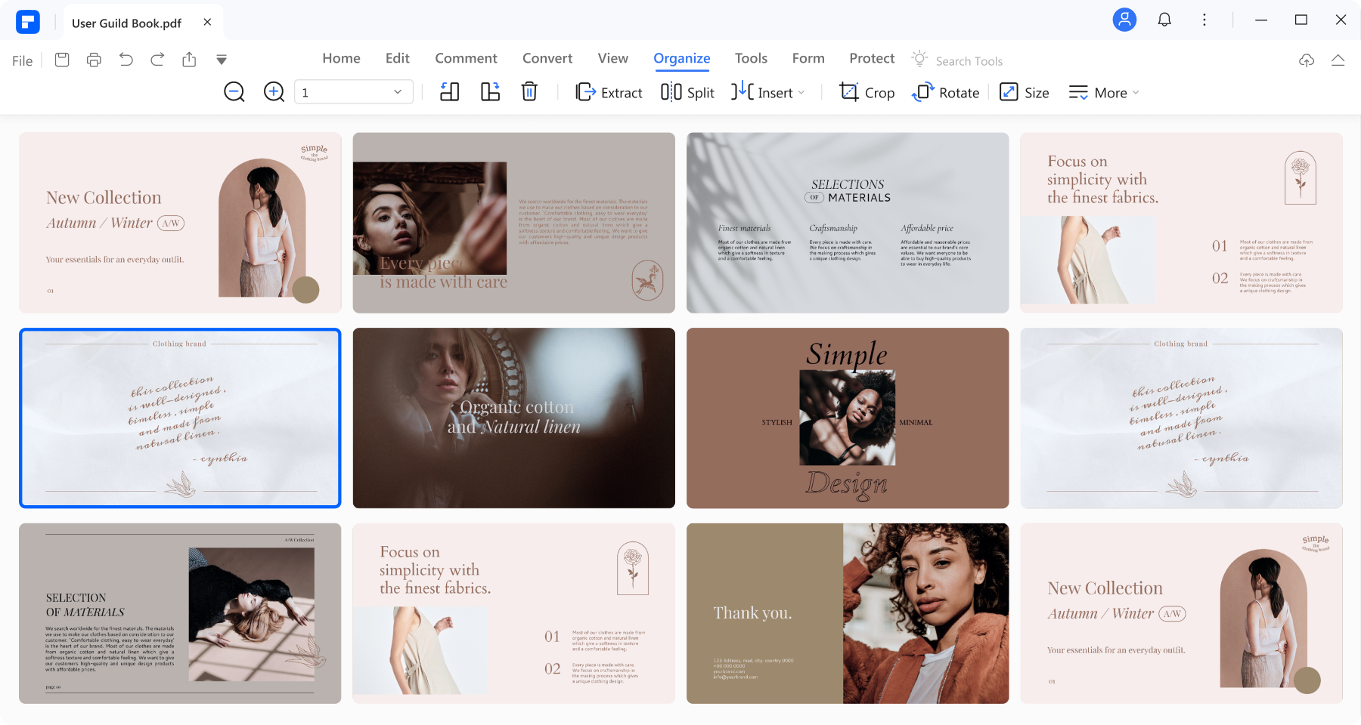Select the last New Collection page thumbnail
The width and height of the screenshot is (1361, 725).
1181,613
